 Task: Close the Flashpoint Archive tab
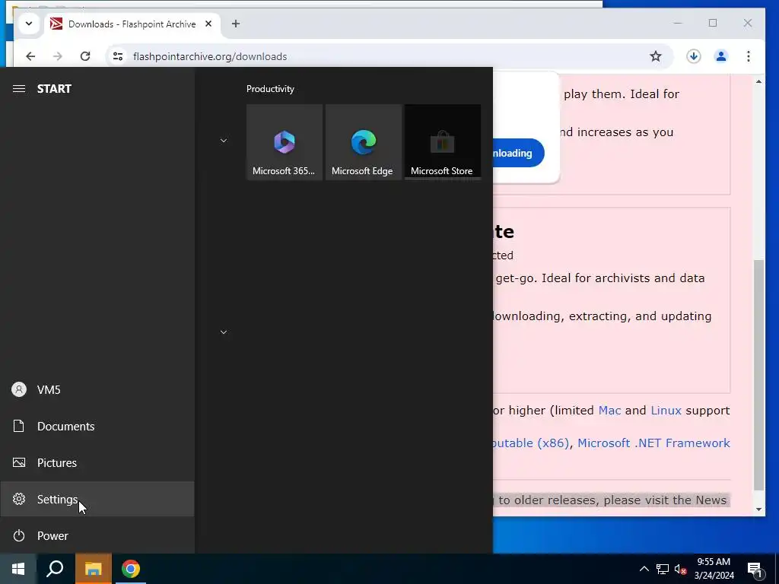[x=208, y=24]
